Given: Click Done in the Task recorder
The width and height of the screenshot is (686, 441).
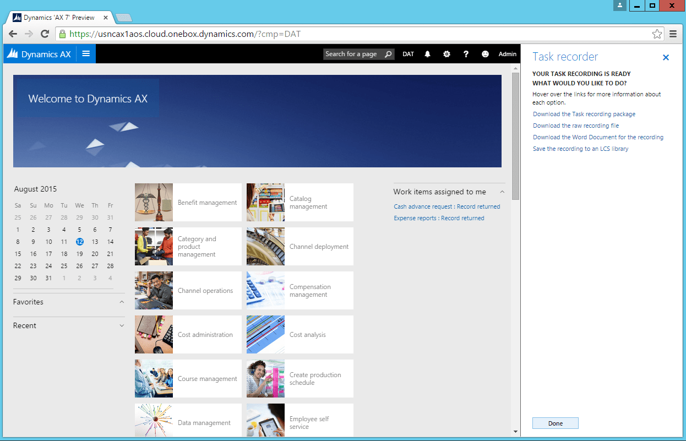Looking at the screenshot, I should coord(555,423).
